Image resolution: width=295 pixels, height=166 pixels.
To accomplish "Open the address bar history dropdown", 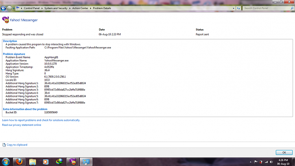I will coord(234,8).
